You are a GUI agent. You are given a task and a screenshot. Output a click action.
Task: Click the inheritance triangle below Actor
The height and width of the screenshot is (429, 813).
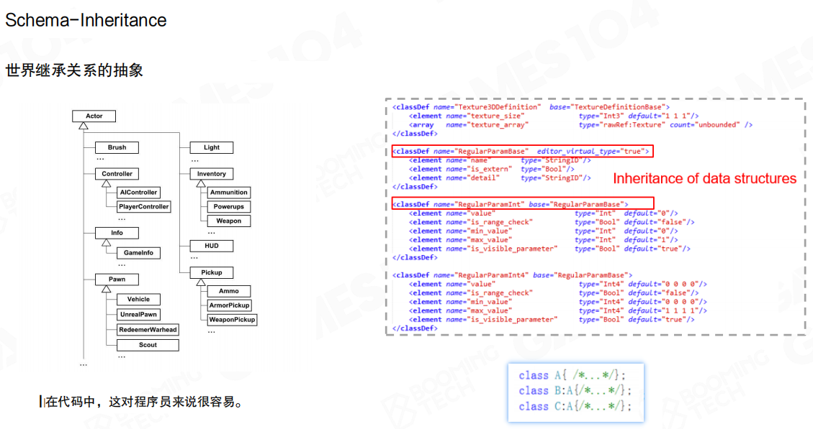[x=84, y=126]
